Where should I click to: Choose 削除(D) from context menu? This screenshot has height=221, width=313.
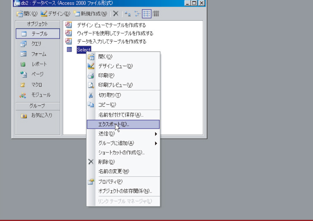click(123, 162)
